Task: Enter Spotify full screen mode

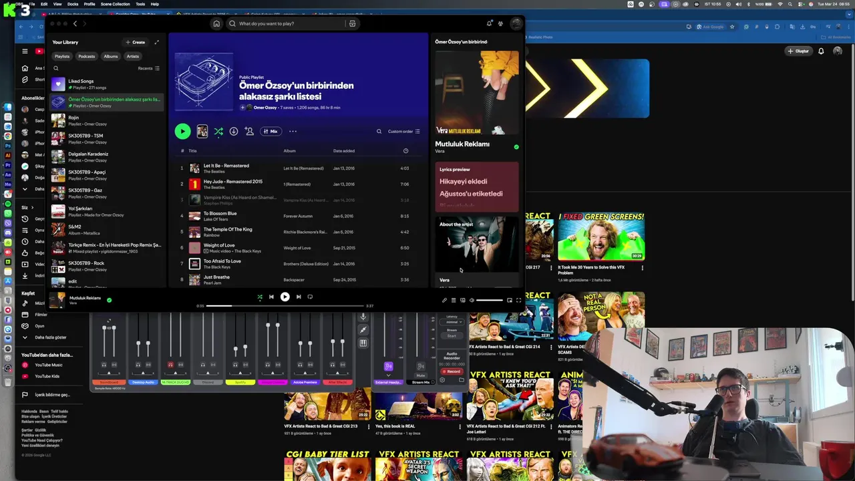Action: pyautogui.click(x=518, y=300)
